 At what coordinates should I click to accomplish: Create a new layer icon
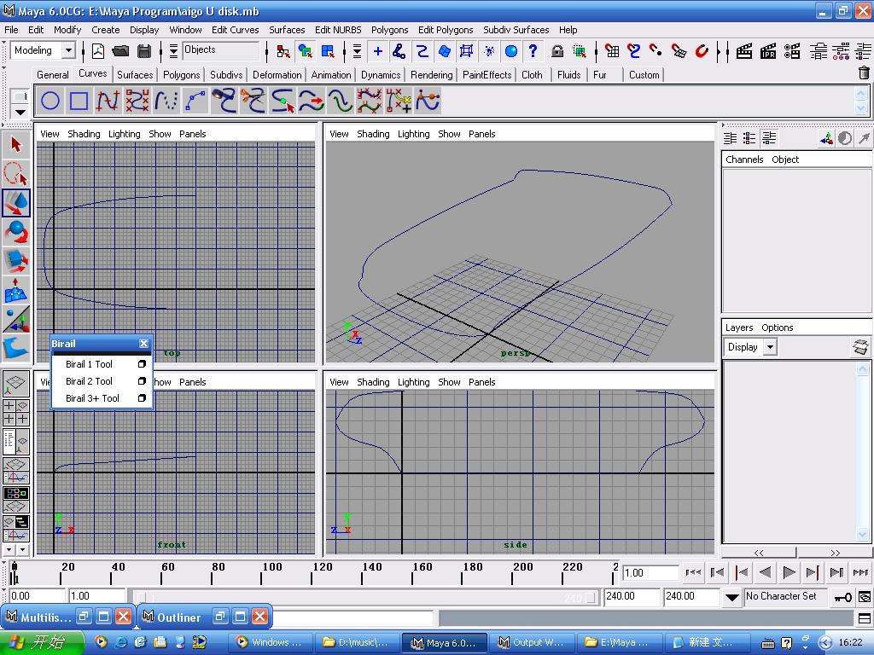[860, 346]
